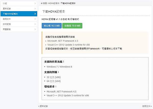Click Microsoft .NET Framework 4.5 in notice box
Image resolution: width=153 pixels, height=109 pixels.
(63, 41)
